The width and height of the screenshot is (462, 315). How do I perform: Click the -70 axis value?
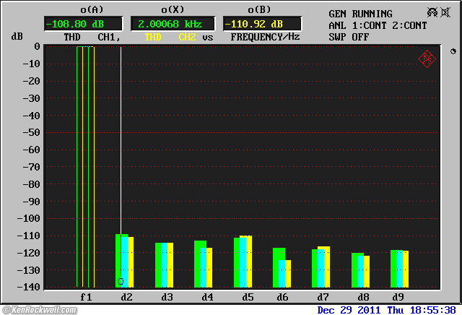coord(31,167)
